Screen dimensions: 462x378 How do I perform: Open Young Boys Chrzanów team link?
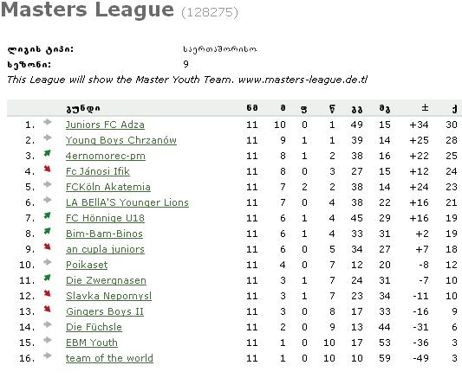click(121, 140)
